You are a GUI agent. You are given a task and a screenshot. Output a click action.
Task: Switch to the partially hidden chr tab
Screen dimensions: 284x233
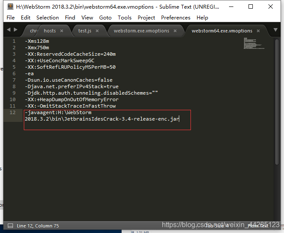pyautogui.click(x=33, y=31)
